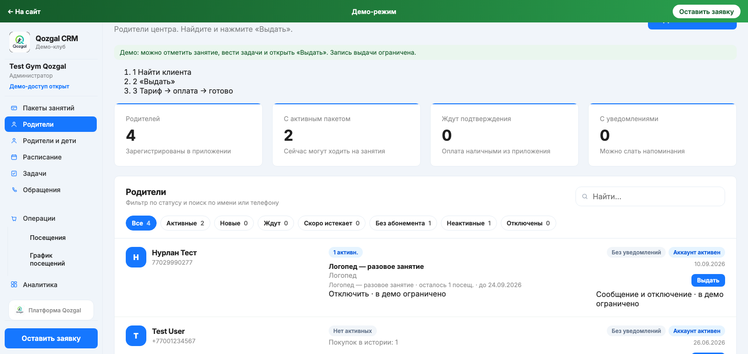Screen dimensions: 748x354
Task: Click the checkbox icon beside Задачи
Action: [x=14, y=173]
